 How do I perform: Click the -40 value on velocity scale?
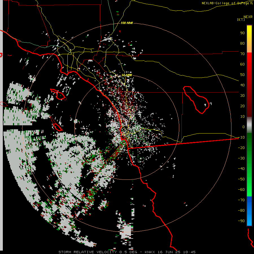coord(241,169)
